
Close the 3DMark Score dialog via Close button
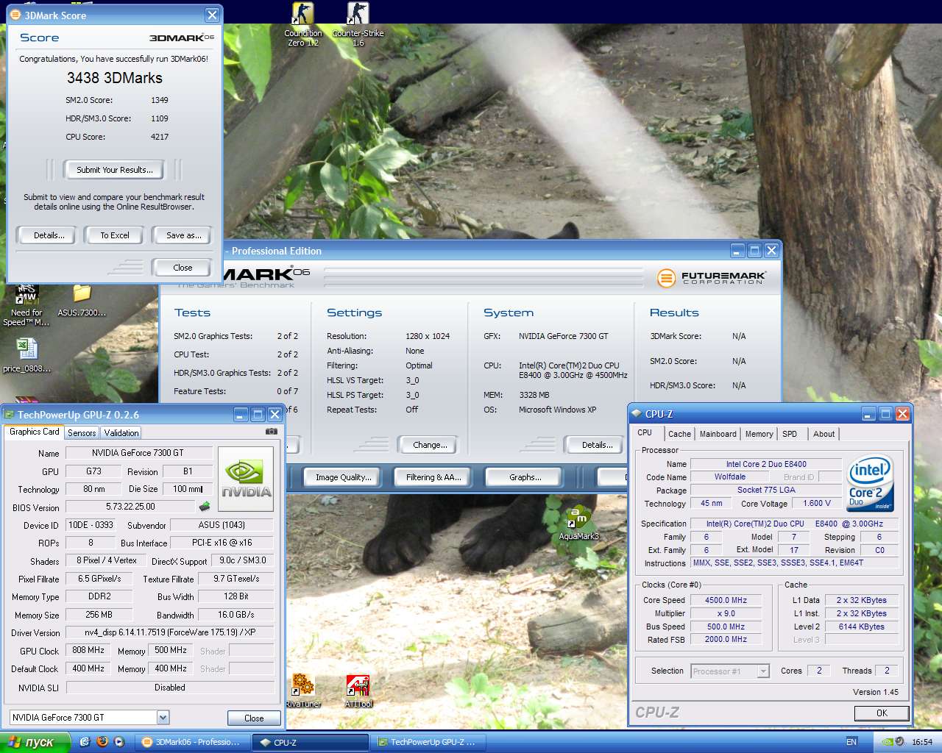click(183, 268)
